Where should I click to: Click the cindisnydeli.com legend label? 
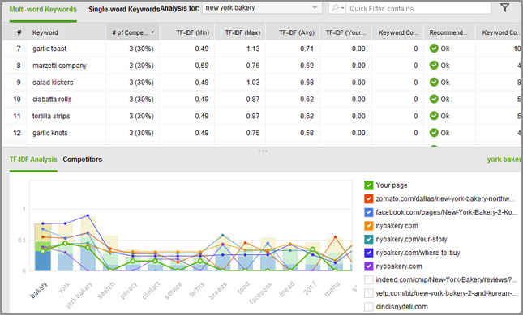coord(401,307)
